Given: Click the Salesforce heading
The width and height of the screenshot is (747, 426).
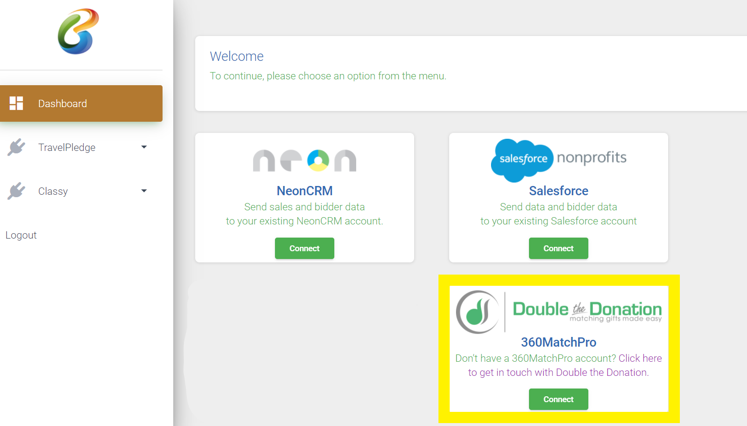Looking at the screenshot, I should click(x=559, y=191).
